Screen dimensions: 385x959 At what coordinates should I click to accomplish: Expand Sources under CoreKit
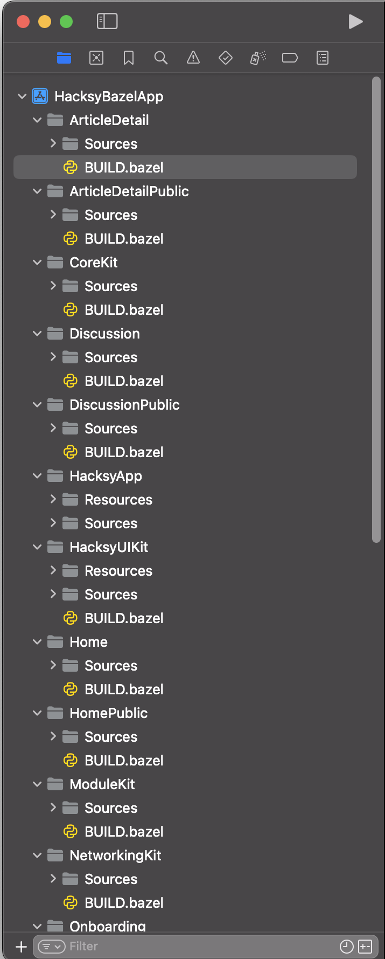(x=53, y=286)
